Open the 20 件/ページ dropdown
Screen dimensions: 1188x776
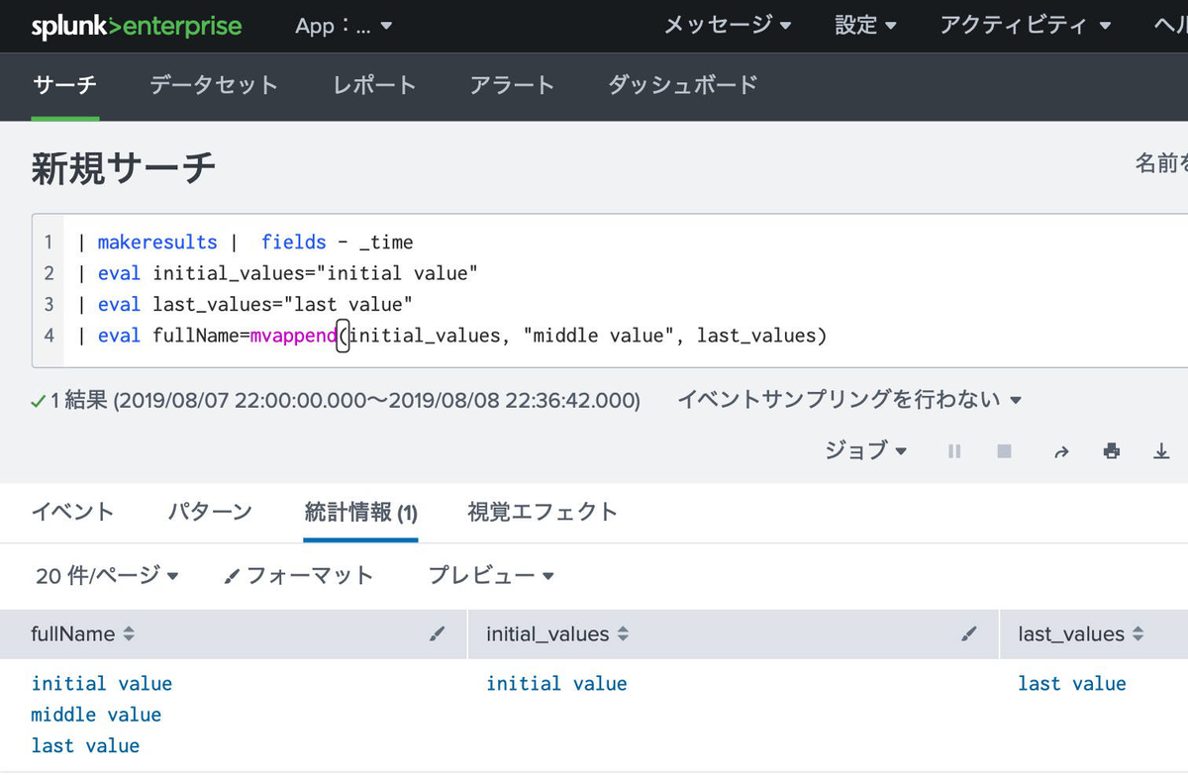[x=107, y=575]
